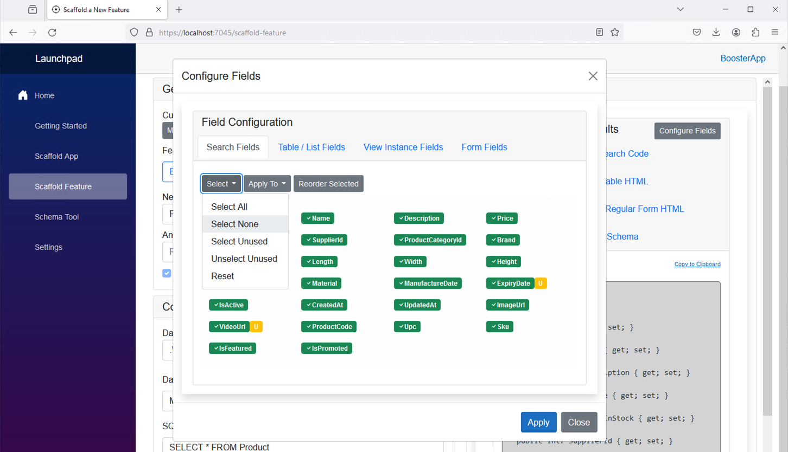Click the SELECT * FROM Product query field

304,446
